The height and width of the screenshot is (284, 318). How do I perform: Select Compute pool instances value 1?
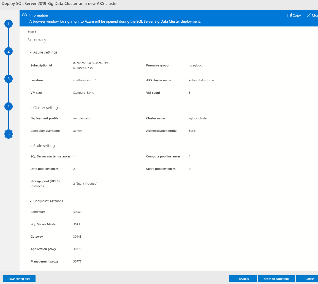click(190, 156)
